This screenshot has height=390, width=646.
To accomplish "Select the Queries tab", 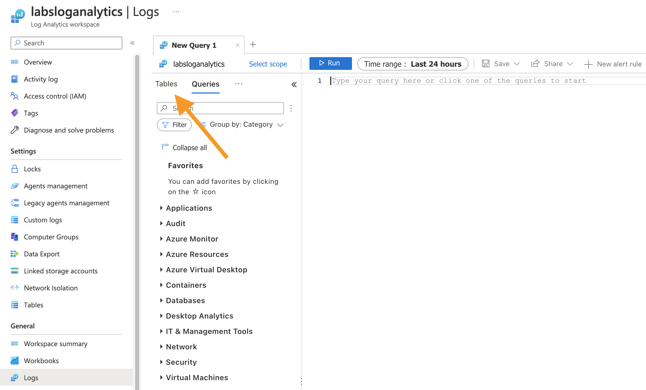I will click(205, 84).
